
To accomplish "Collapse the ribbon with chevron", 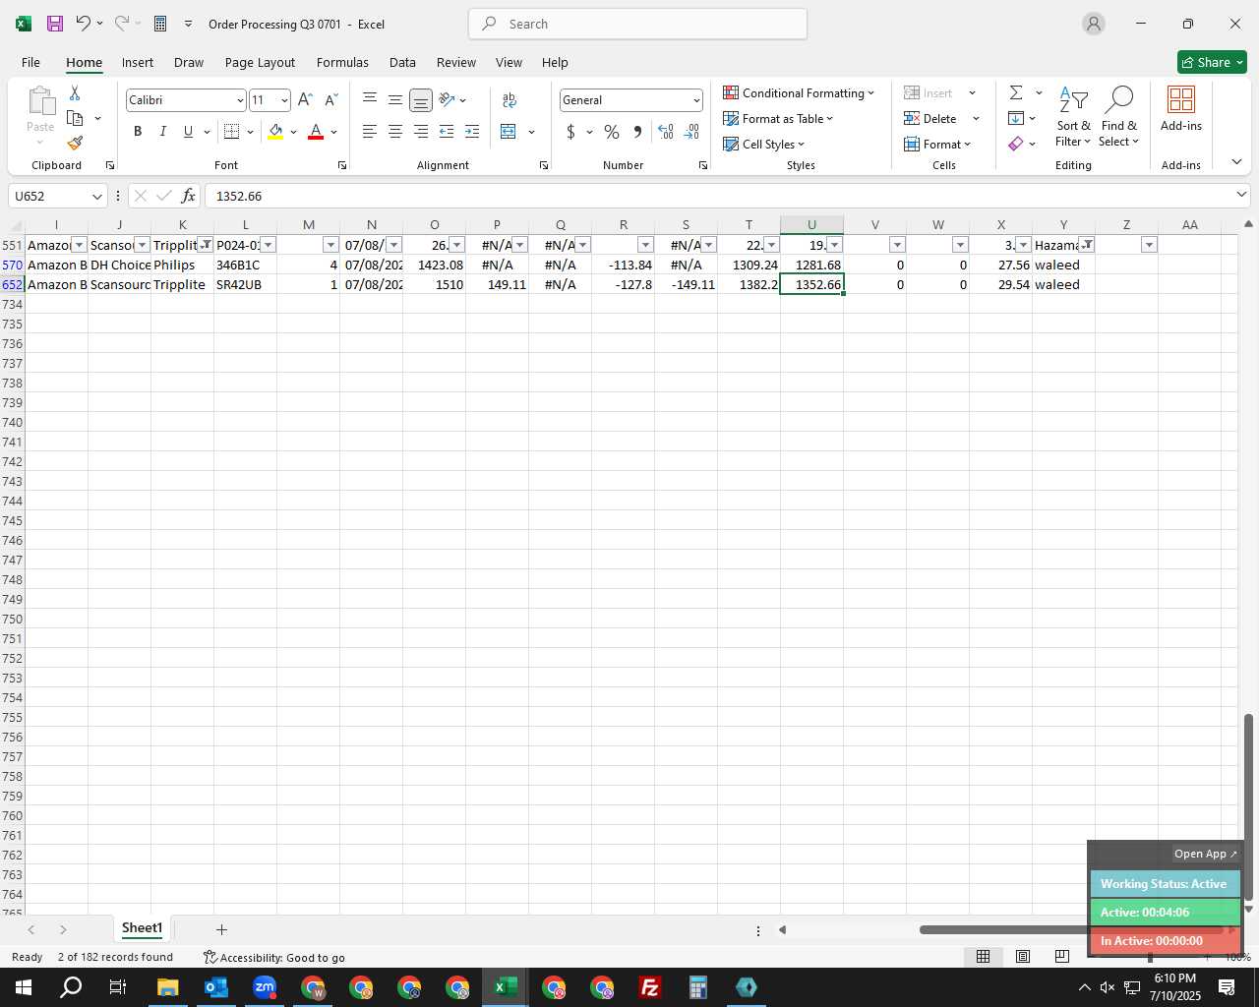I will click(1236, 162).
